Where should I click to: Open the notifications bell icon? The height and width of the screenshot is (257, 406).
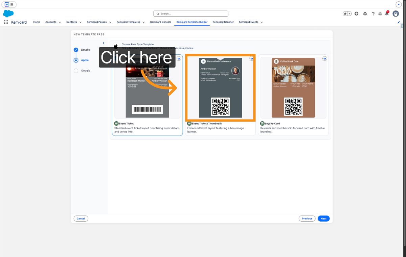(x=387, y=14)
